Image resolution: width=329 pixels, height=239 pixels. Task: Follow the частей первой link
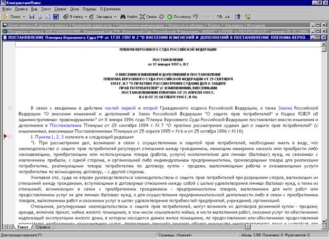tap(120, 108)
